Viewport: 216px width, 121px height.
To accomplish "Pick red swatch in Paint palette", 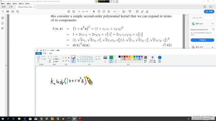I will coord(127,56).
